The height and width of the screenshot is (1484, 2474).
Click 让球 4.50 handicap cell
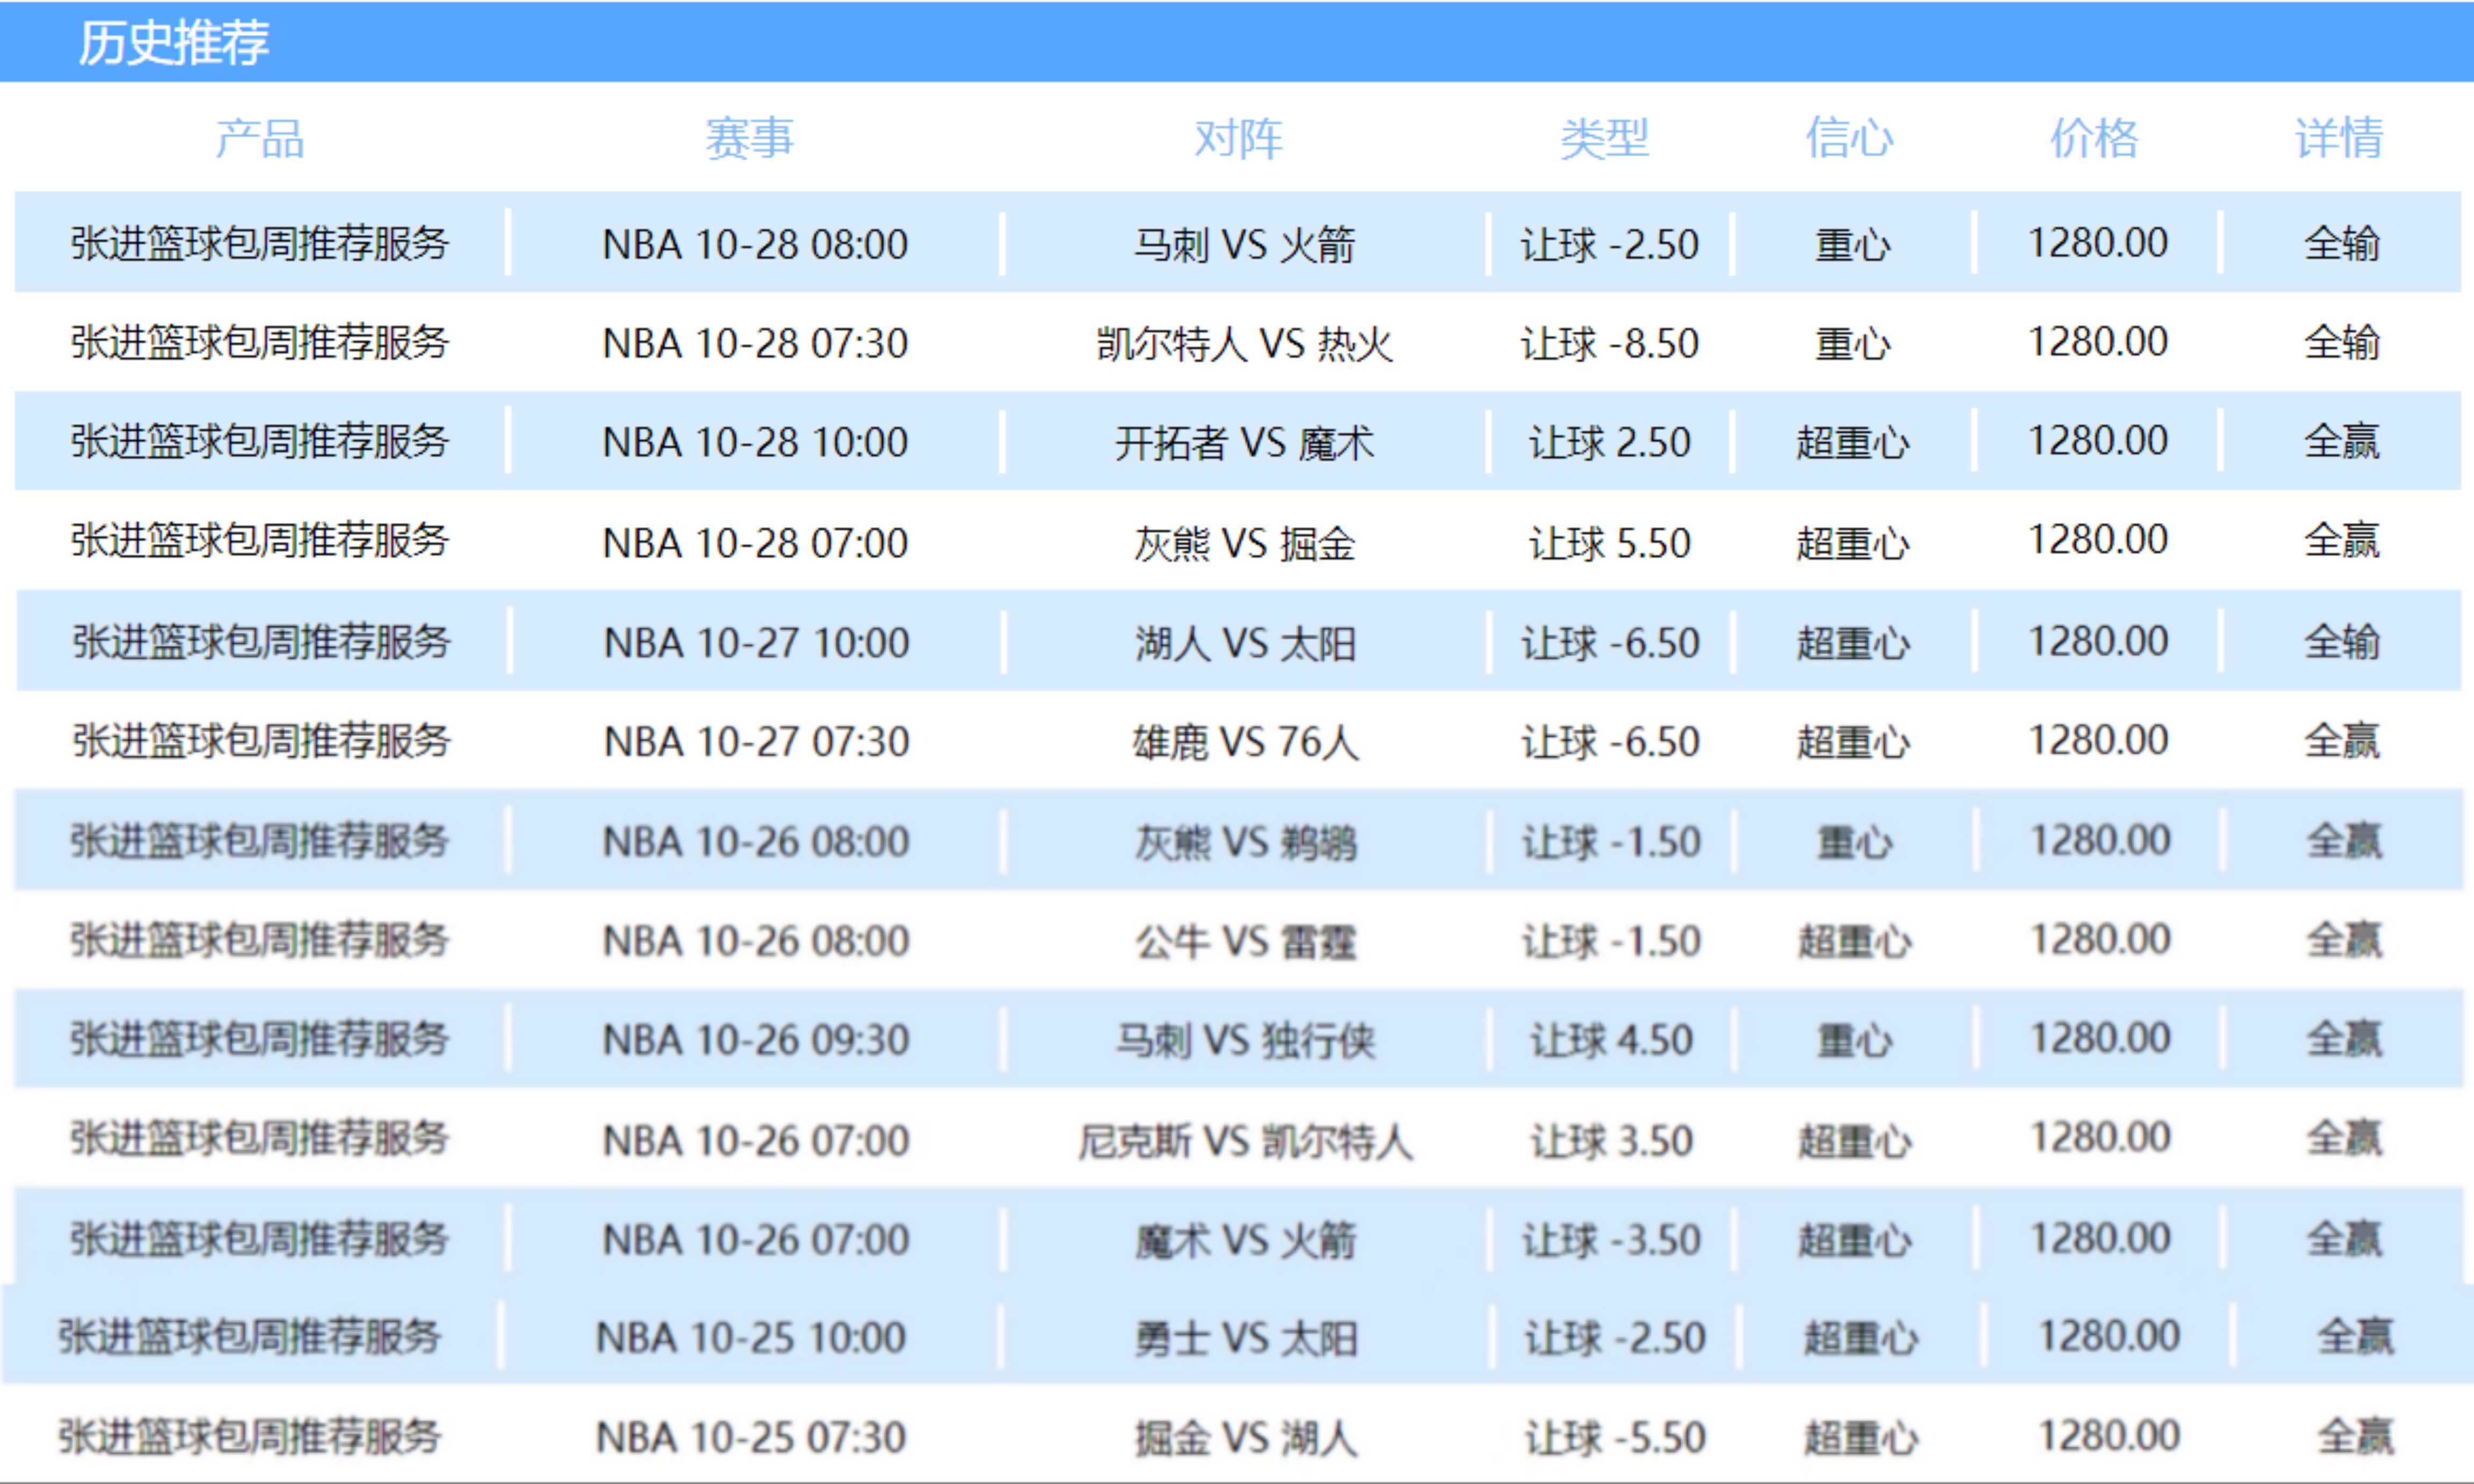1611,1040
